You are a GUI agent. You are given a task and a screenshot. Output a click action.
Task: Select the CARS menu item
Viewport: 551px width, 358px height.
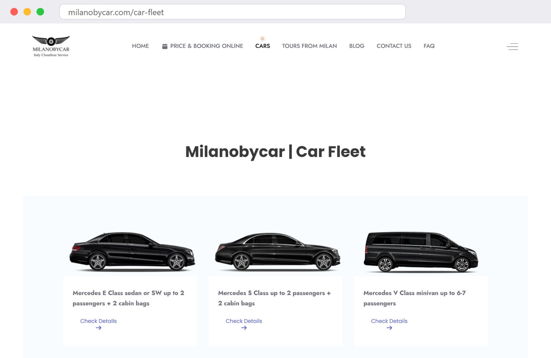(263, 46)
